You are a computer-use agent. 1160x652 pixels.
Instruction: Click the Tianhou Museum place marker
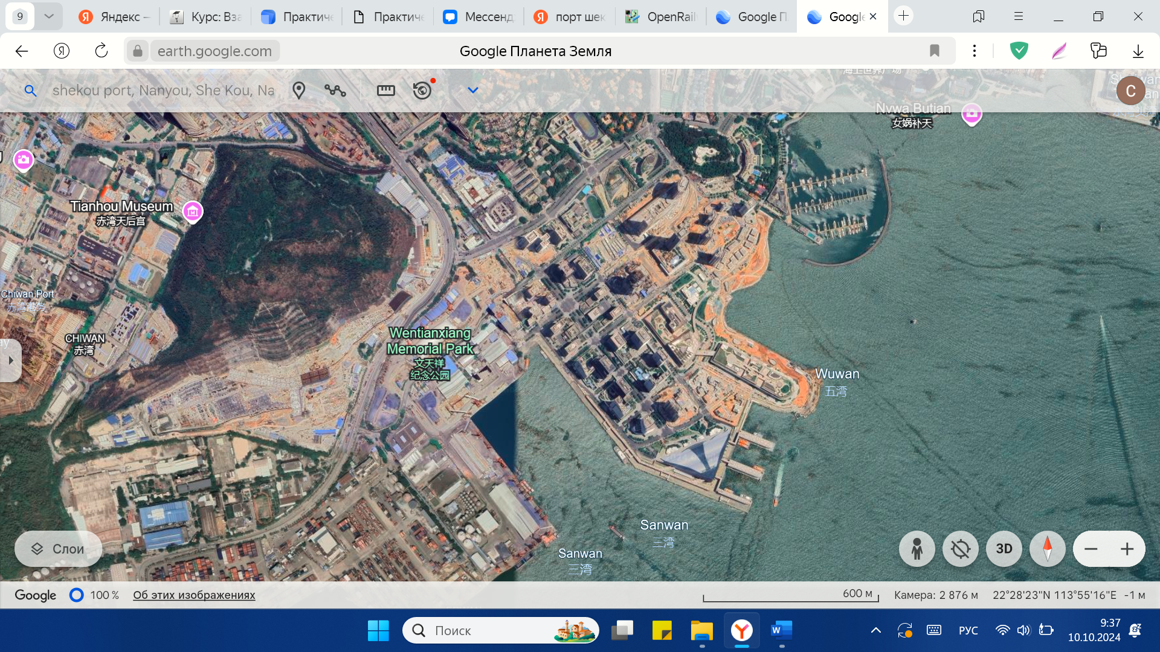193,211
